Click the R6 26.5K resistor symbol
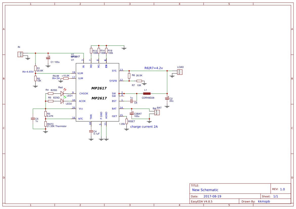The image size is (296, 209). (129, 76)
